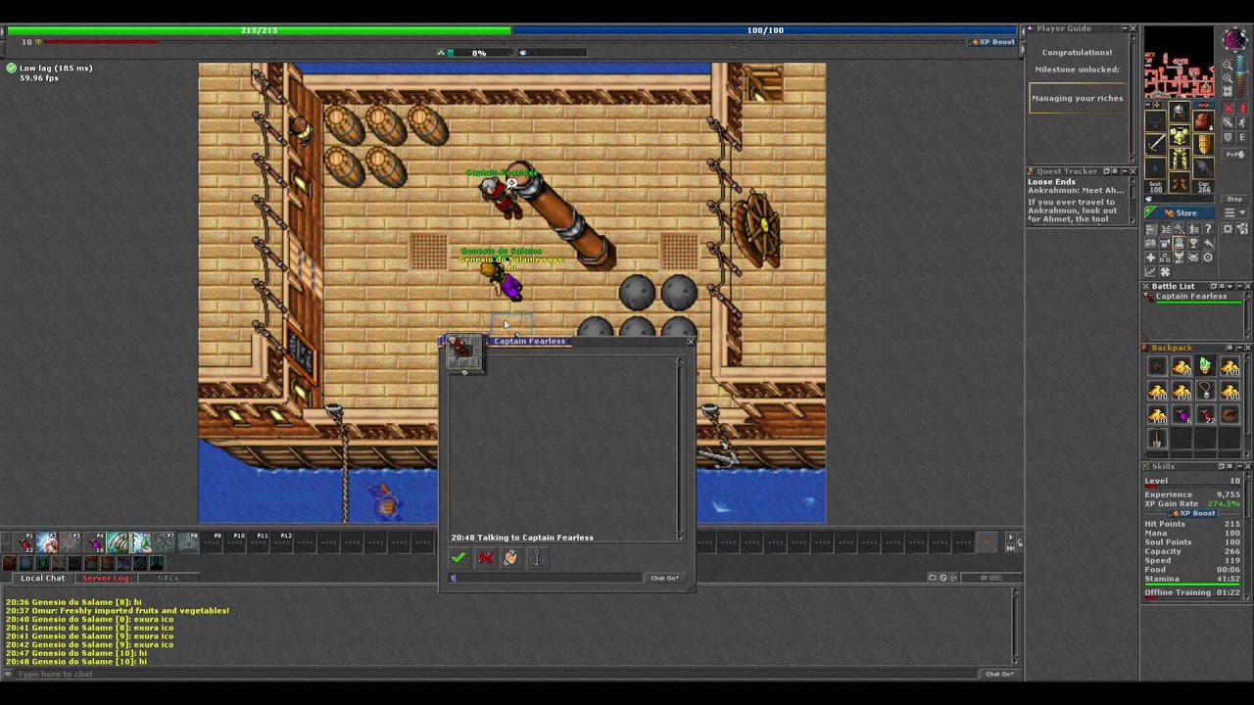
Task: Click the center-map icon below the magnifiers
Action: point(1228,91)
